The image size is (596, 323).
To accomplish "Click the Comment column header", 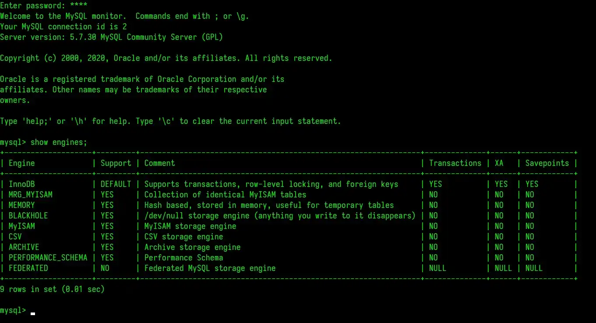I will [x=159, y=163].
